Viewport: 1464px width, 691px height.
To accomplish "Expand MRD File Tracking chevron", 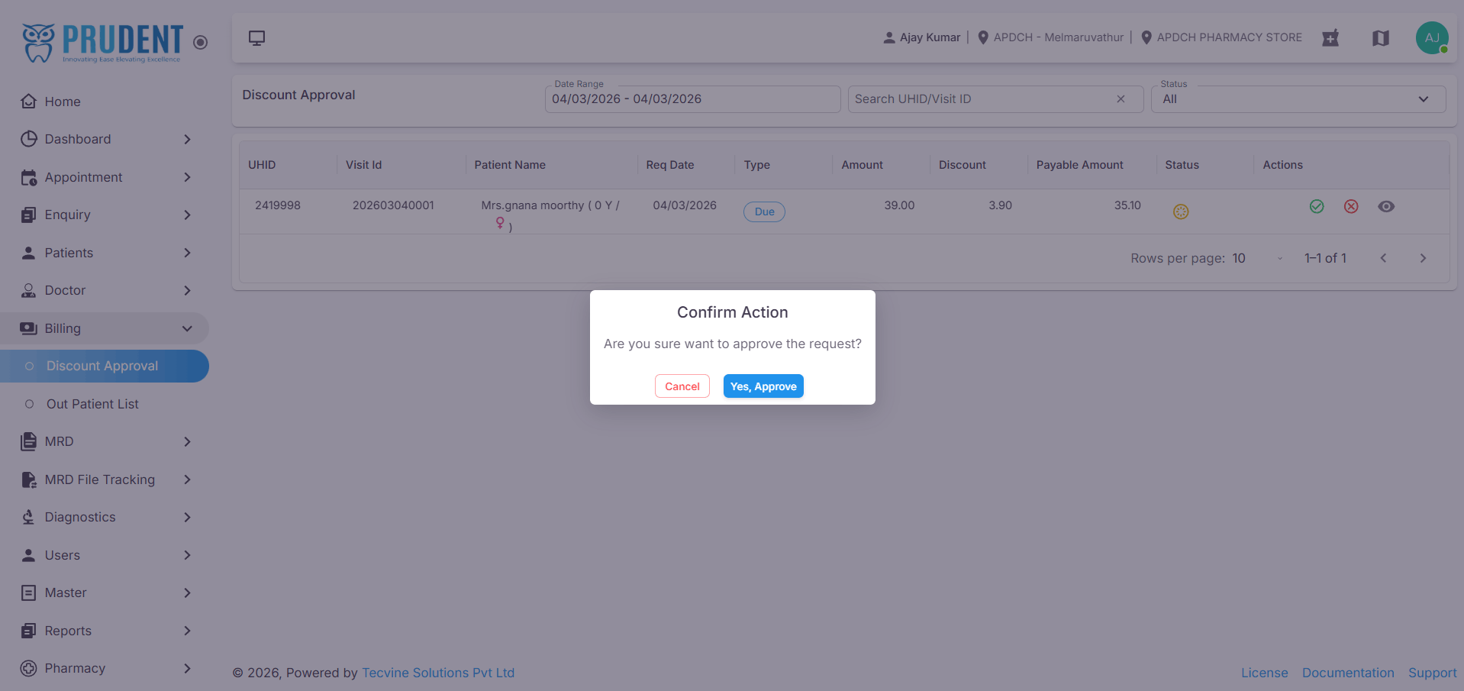I will [187, 480].
